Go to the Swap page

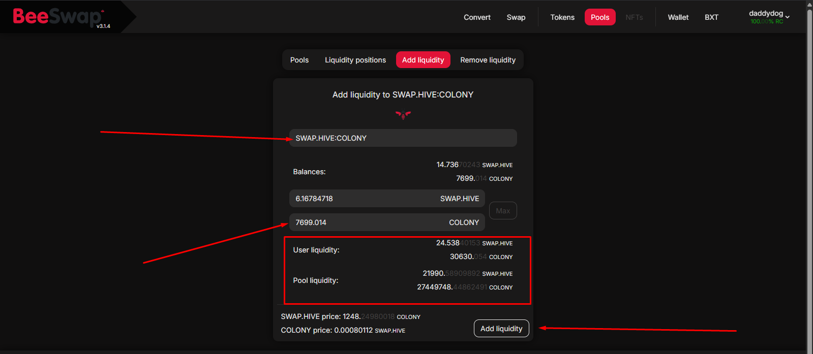tap(516, 17)
